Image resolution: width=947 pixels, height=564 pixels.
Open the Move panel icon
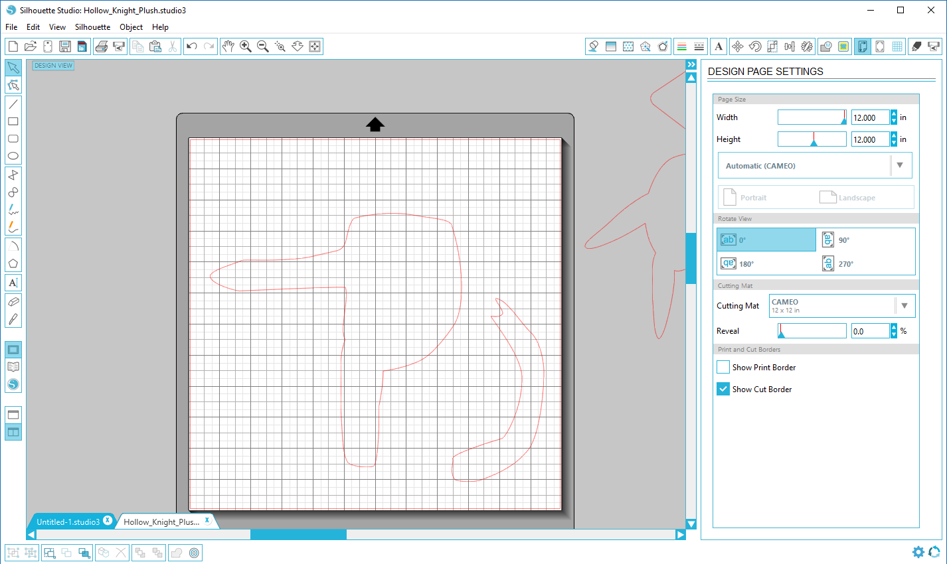point(737,46)
